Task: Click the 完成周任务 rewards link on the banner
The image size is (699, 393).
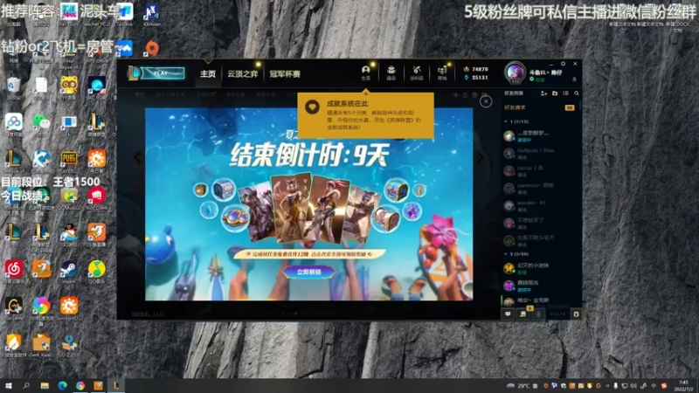Action: click(308, 254)
